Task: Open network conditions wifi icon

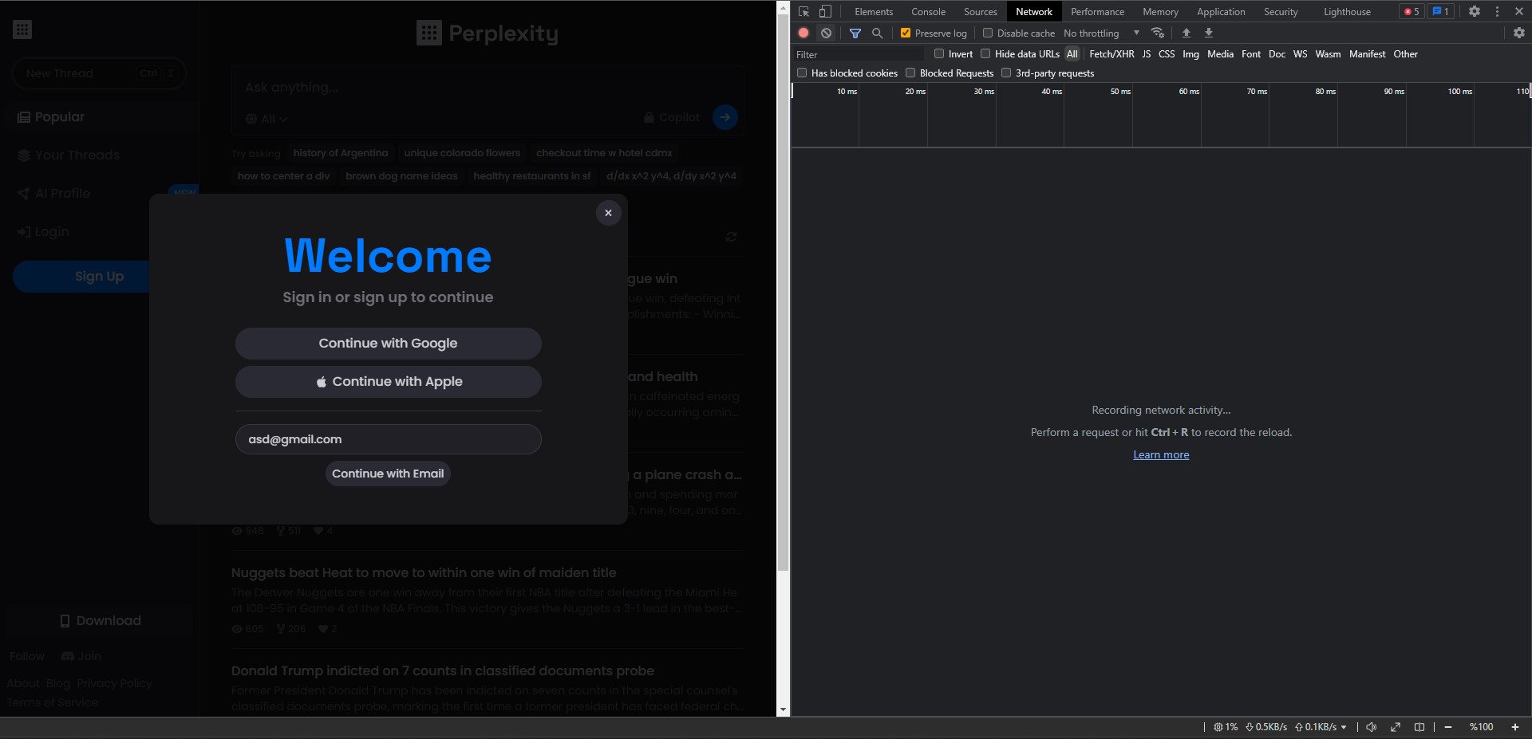Action: [x=1157, y=33]
